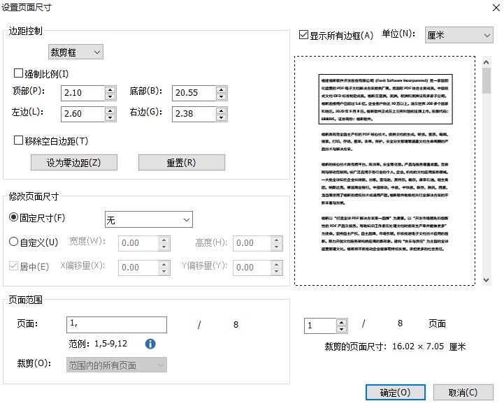Click the X偏移量(X) input field
This screenshot has width=504, height=408.
[x=138, y=268]
